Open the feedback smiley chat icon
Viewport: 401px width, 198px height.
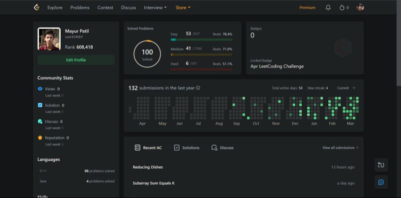(381, 182)
